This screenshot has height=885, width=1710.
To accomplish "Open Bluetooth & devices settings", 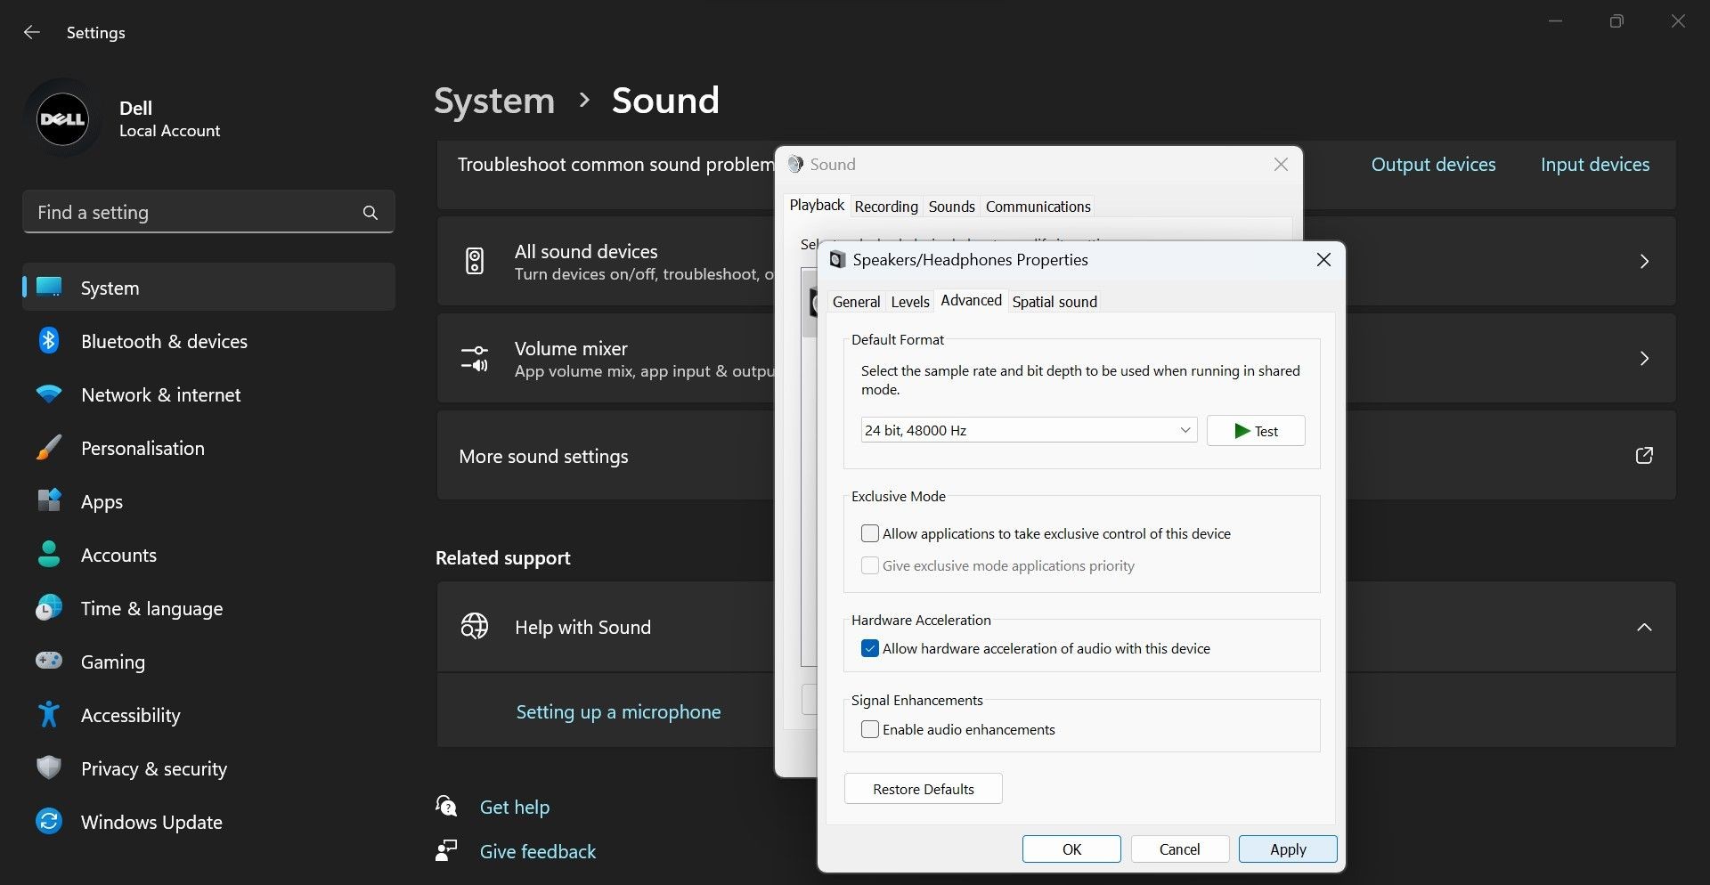I will [x=209, y=341].
